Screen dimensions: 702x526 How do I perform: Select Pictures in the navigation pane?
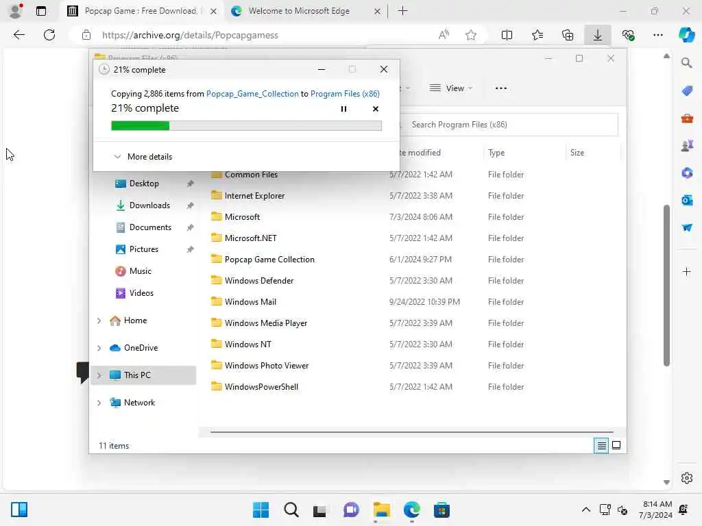pyautogui.click(x=144, y=249)
